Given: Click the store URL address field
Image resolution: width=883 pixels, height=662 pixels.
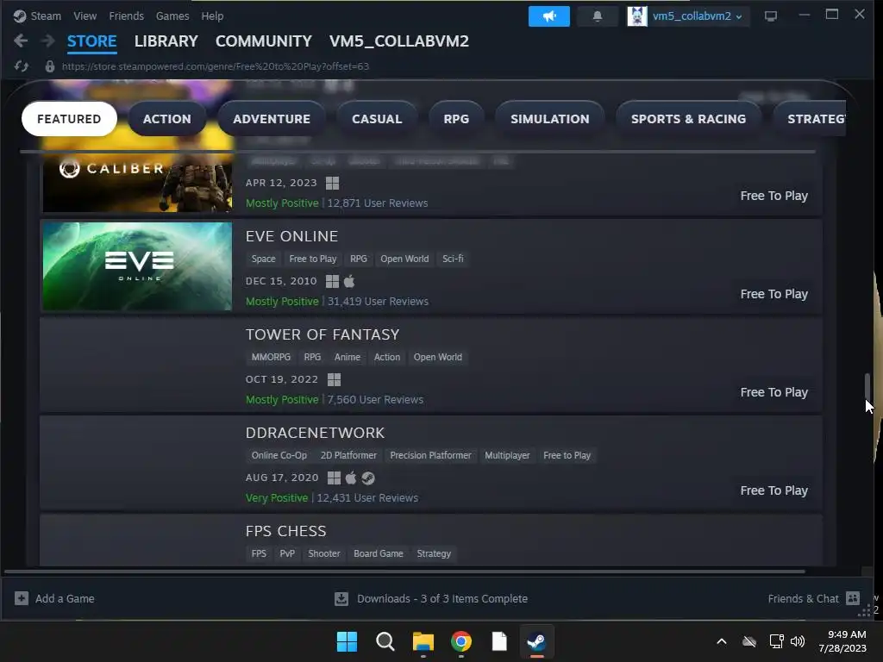Looking at the screenshot, I should click(215, 66).
